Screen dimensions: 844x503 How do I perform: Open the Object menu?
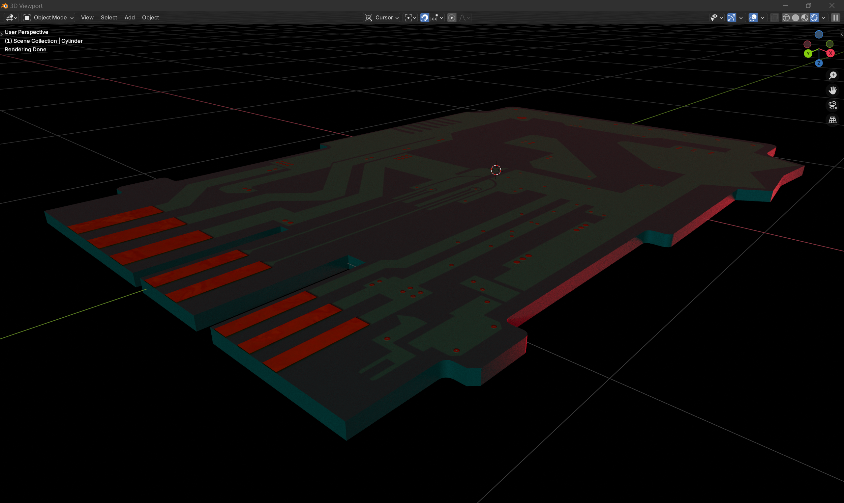pos(150,18)
